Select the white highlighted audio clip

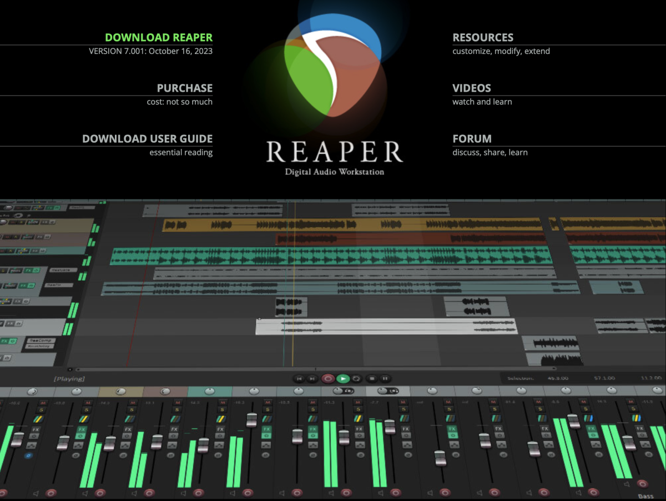point(386,327)
